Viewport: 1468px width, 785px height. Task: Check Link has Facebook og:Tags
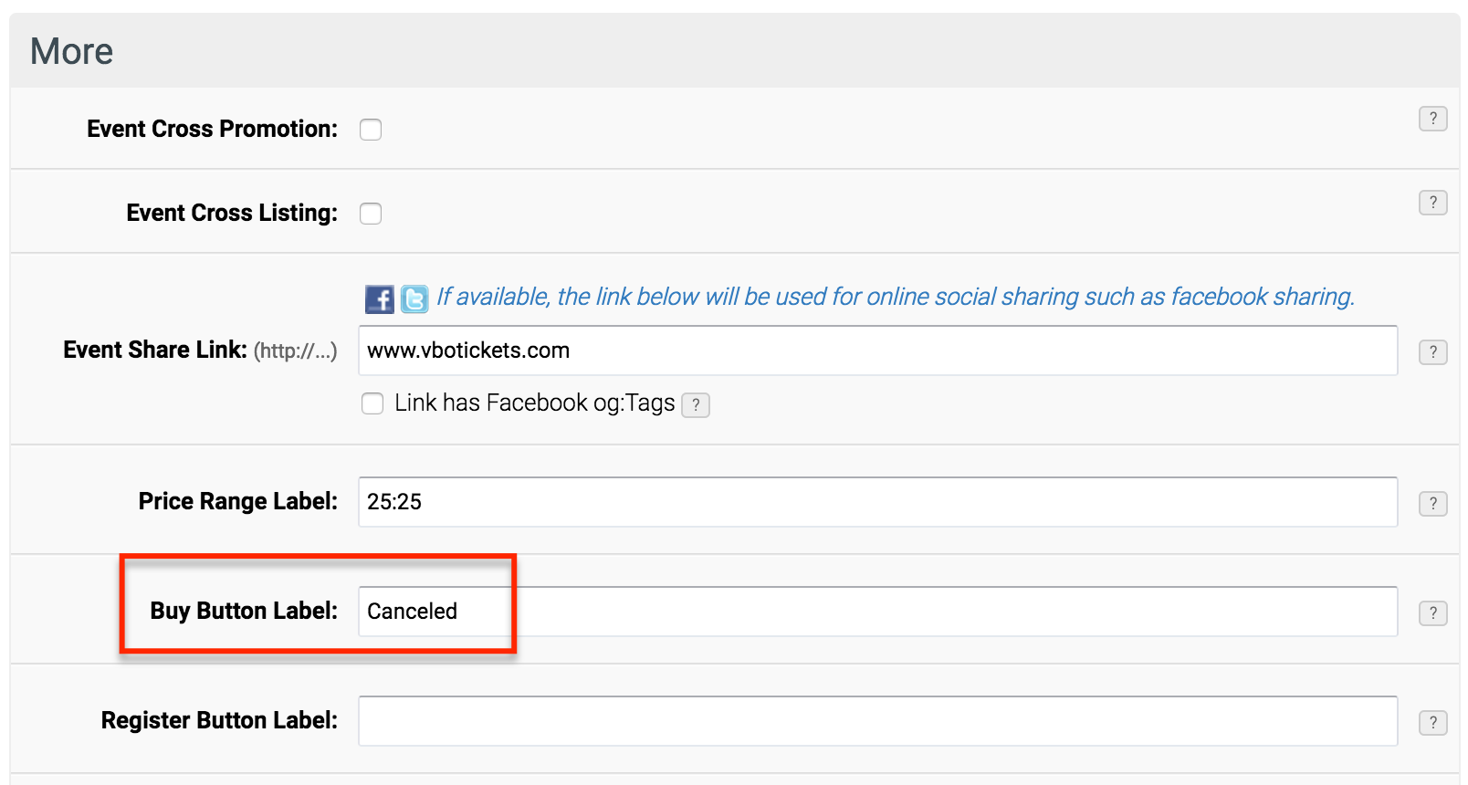tap(372, 403)
